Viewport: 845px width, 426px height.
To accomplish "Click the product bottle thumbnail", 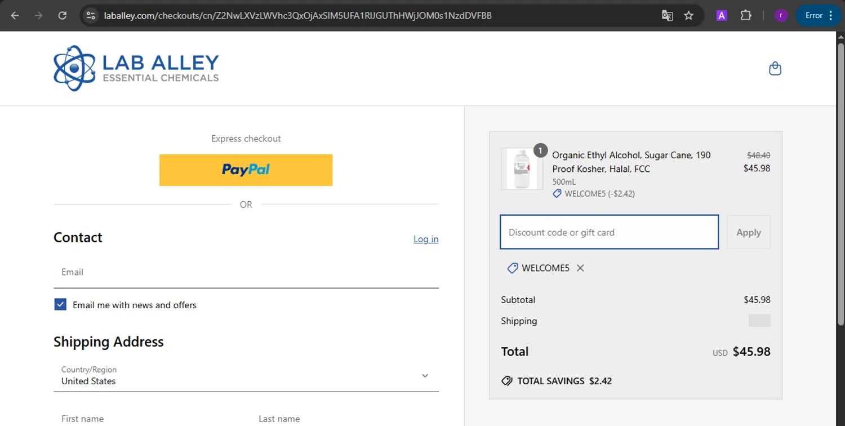I will pyautogui.click(x=522, y=168).
